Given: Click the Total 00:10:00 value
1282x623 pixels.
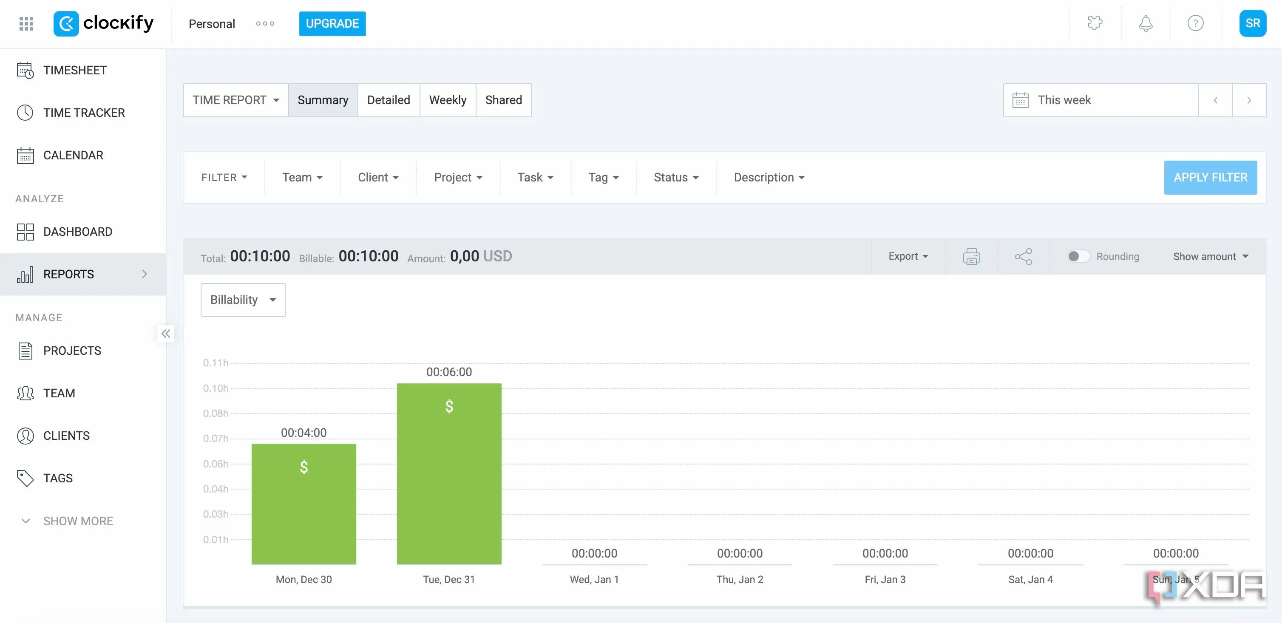Looking at the screenshot, I should pos(260,256).
